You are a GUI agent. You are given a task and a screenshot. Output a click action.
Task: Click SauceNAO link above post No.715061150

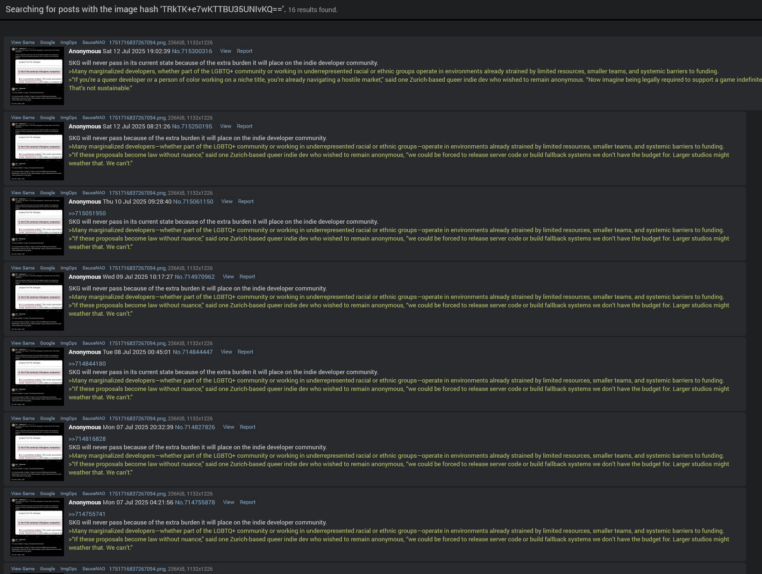point(94,193)
